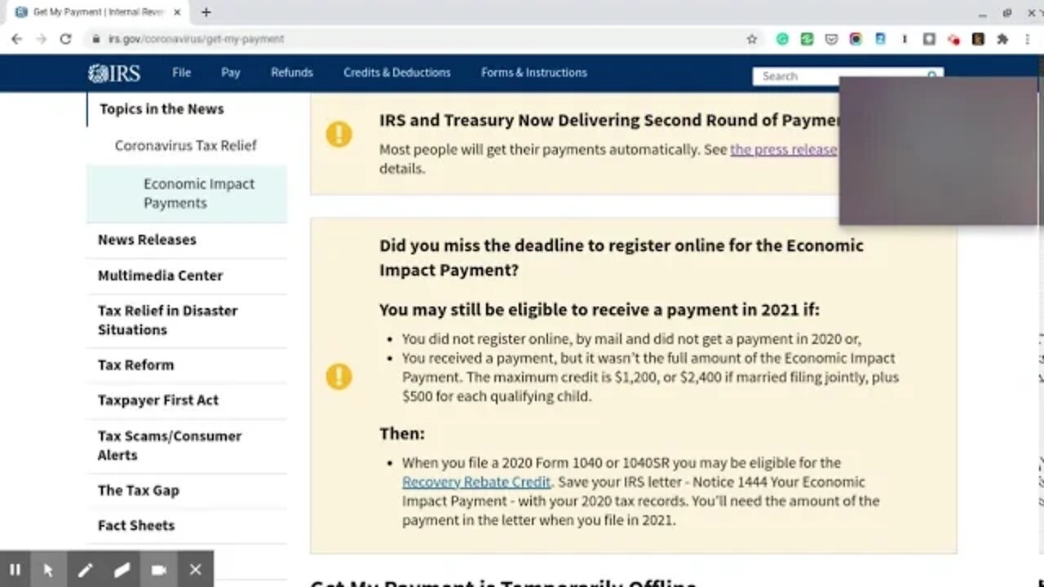Open the Forms & Instructions menu
The image size is (1044, 587).
click(533, 73)
